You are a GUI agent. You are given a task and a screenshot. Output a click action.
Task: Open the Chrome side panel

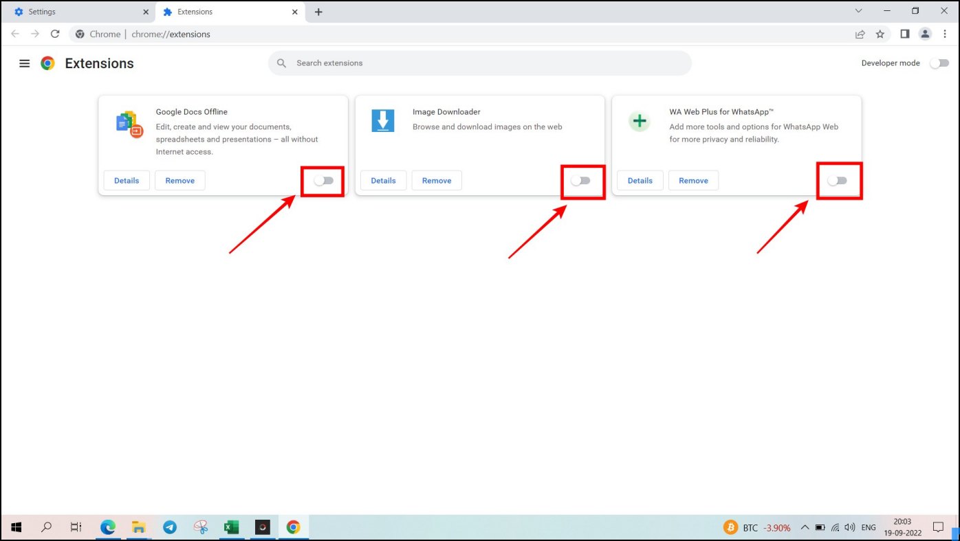[905, 34]
